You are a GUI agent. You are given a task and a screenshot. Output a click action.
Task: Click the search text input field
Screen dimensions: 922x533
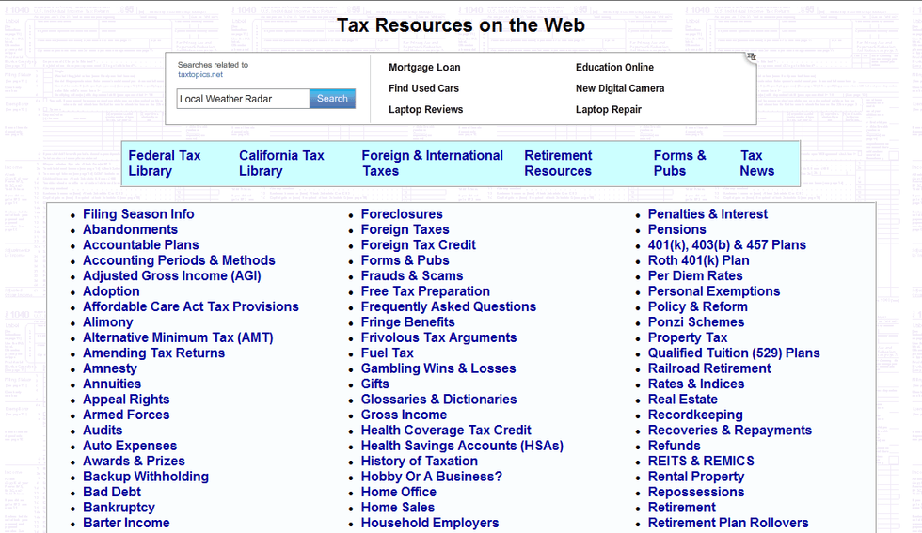click(x=243, y=99)
